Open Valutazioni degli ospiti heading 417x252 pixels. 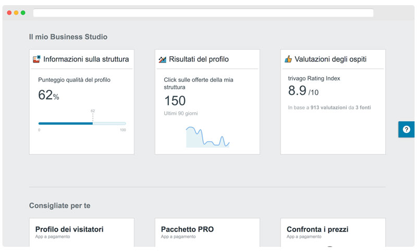[x=330, y=59]
